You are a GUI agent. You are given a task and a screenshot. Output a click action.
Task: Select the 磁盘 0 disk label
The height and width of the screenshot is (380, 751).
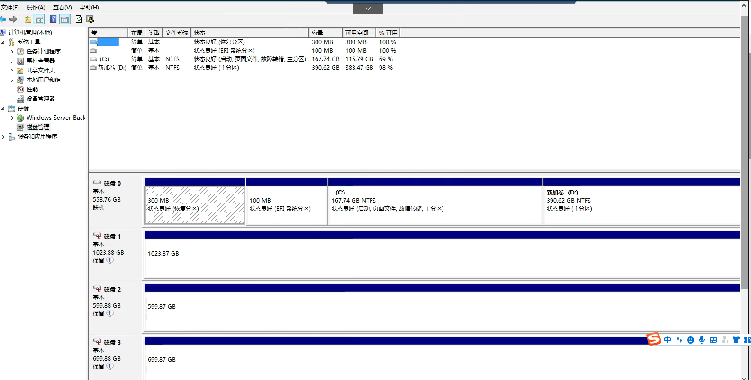(112, 183)
